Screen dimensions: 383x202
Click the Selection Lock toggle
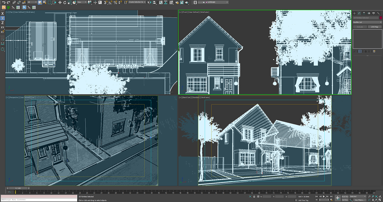pyautogui.click(x=254, y=197)
